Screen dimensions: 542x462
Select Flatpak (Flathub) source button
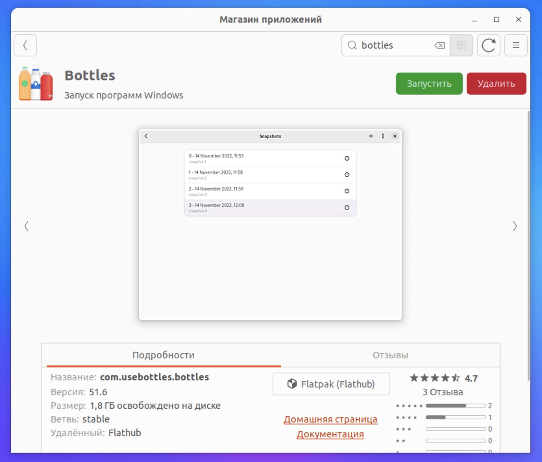tap(331, 384)
